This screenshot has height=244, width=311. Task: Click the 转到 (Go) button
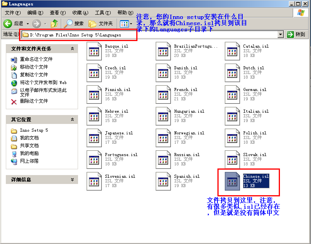pyautogui.click(x=296, y=34)
